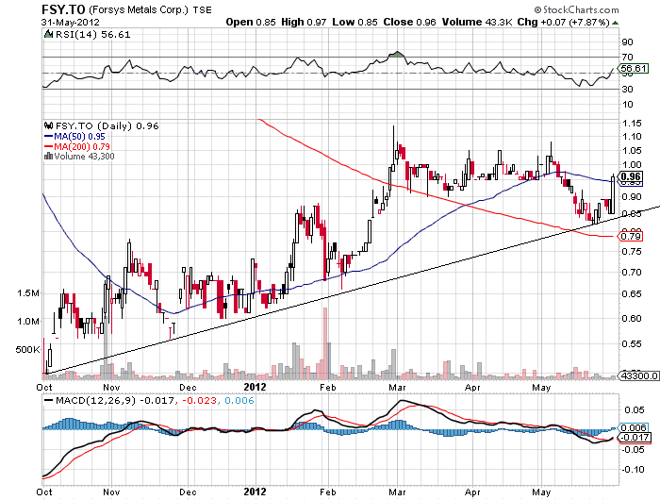Click the Volume 43.3K header value
Screen dimensions: 660x500
coord(476,22)
